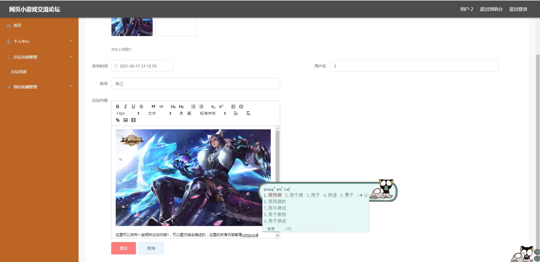Image resolution: width=540 pixels, height=262 pixels.
Task: Start an ordered numbered list
Action: [x=193, y=107]
